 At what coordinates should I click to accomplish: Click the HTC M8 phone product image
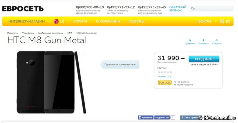tap(51, 82)
